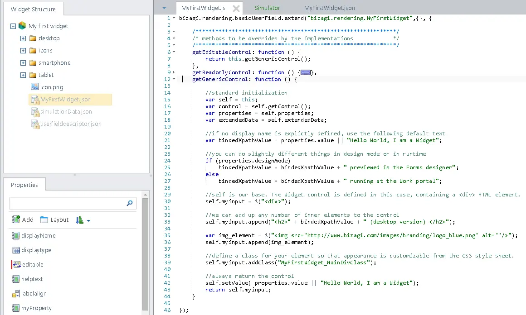Click the Add property icon
This screenshot has height=315, width=526.
16,220
